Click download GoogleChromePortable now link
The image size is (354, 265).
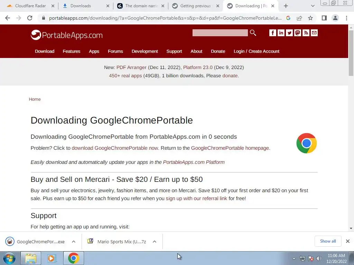point(115,148)
